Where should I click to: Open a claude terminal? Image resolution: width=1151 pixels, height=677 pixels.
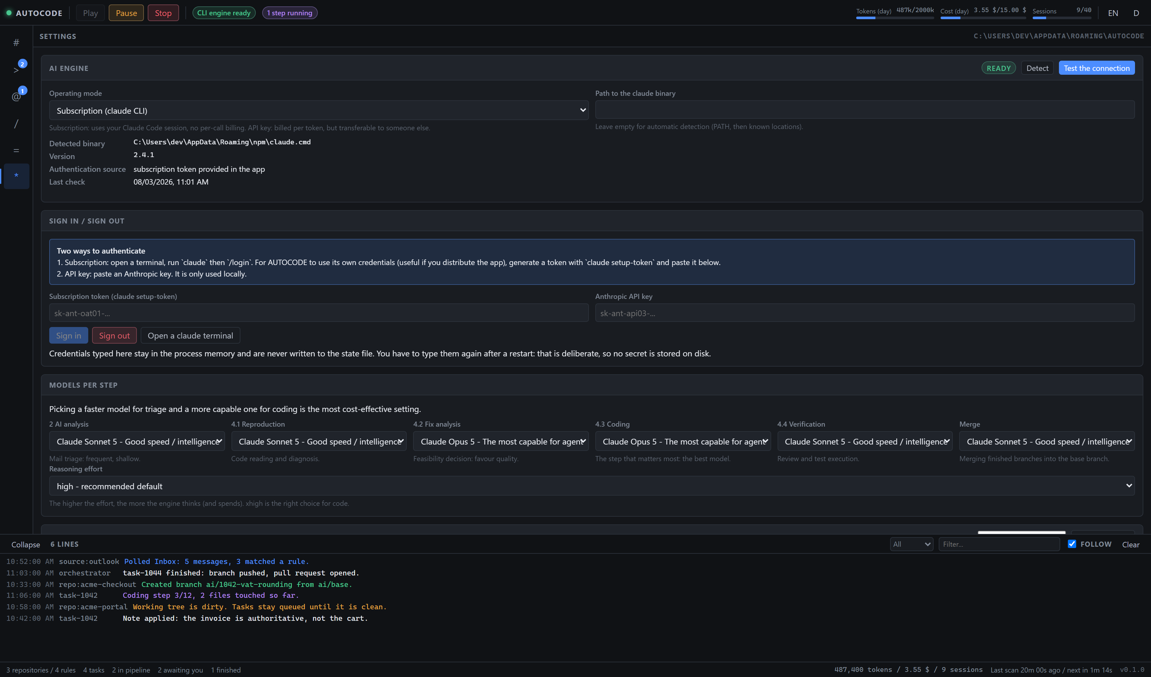coord(190,335)
